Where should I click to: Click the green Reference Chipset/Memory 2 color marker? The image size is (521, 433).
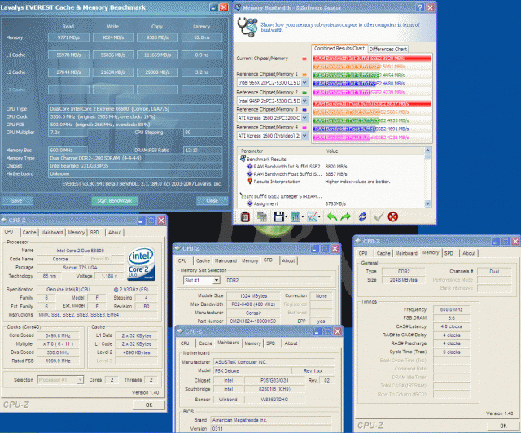click(304, 93)
